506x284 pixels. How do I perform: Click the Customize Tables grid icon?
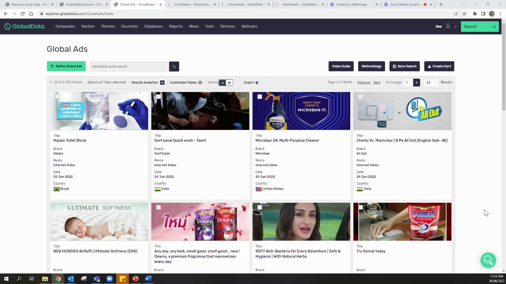(200, 82)
